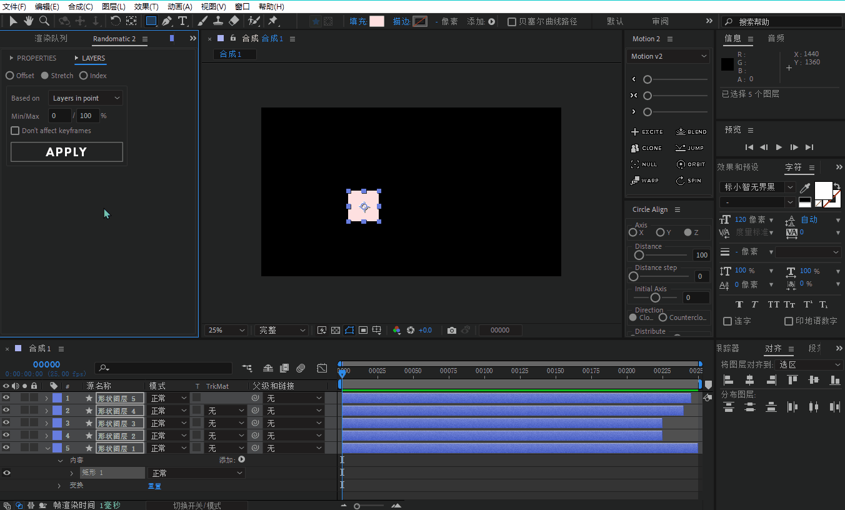The height and width of the screenshot is (510, 845).
Task: Open the 完整 resolution dropdown
Action: click(x=282, y=330)
